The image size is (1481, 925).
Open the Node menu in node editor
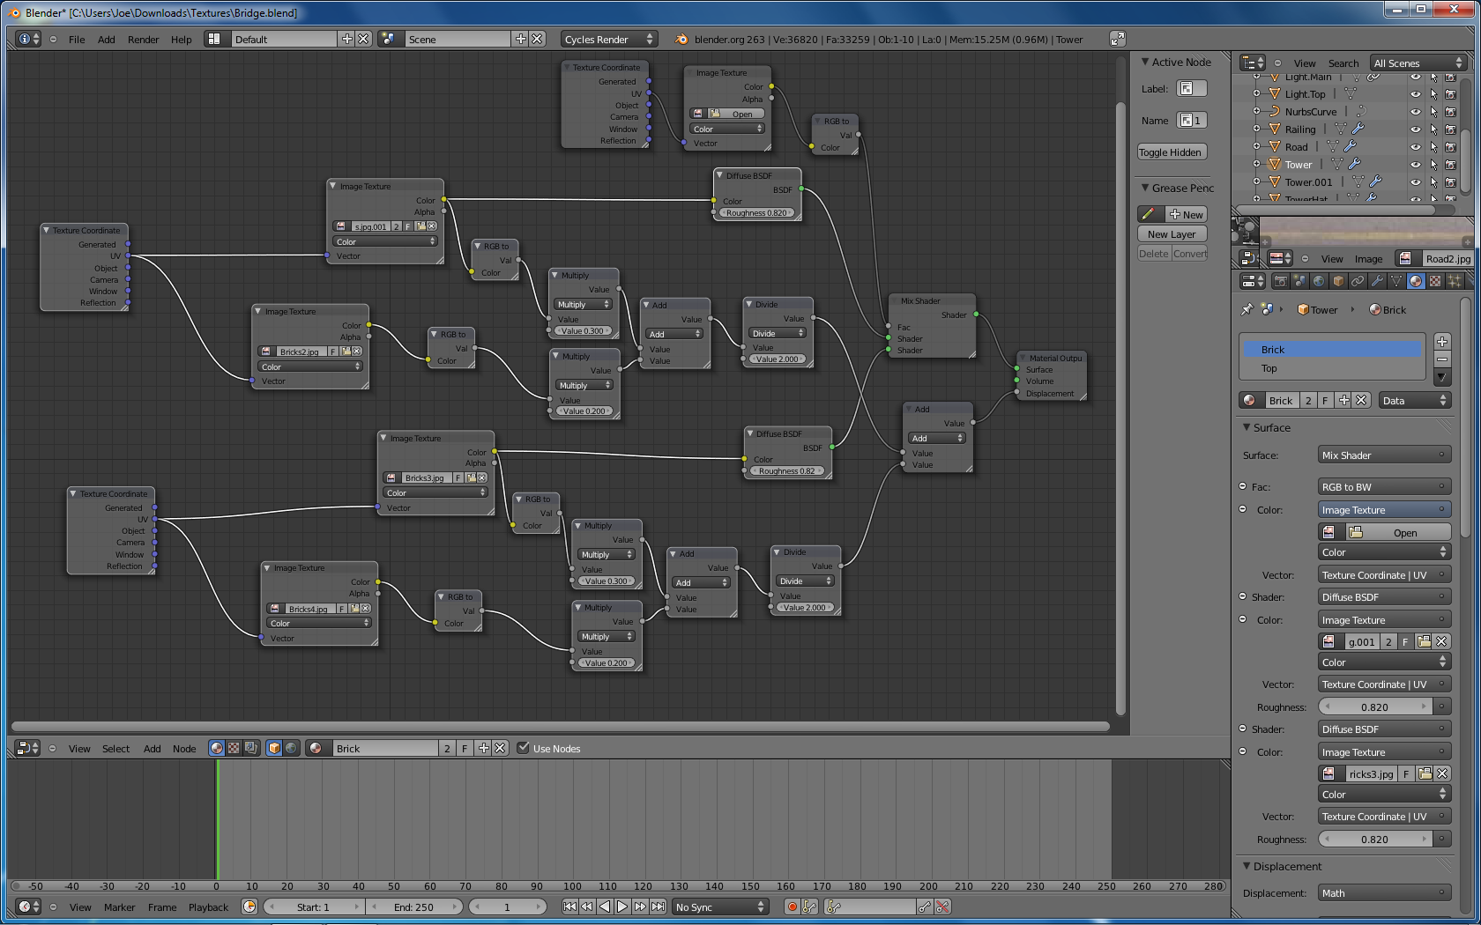(x=184, y=748)
